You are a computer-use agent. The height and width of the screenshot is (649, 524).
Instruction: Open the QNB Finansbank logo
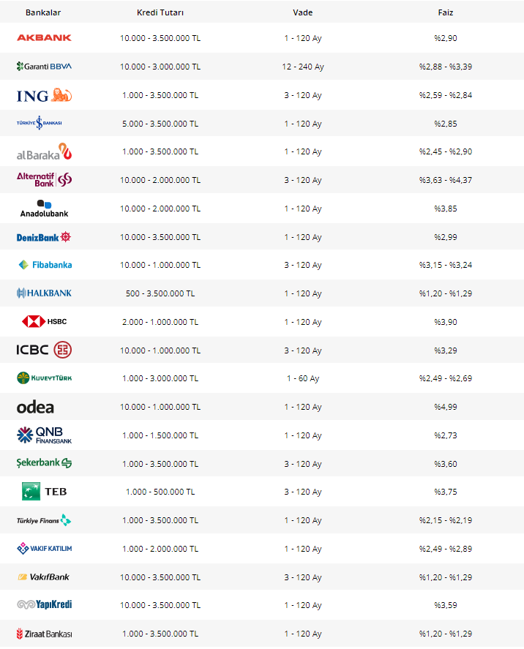click(x=44, y=435)
